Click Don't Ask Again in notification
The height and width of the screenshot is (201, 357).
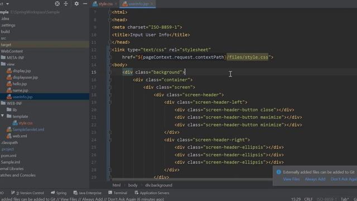(344, 179)
